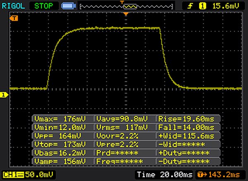The height and width of the screenshot is (181, 248).
Task: Click the rising edge trigger icon
Action: 190,6
